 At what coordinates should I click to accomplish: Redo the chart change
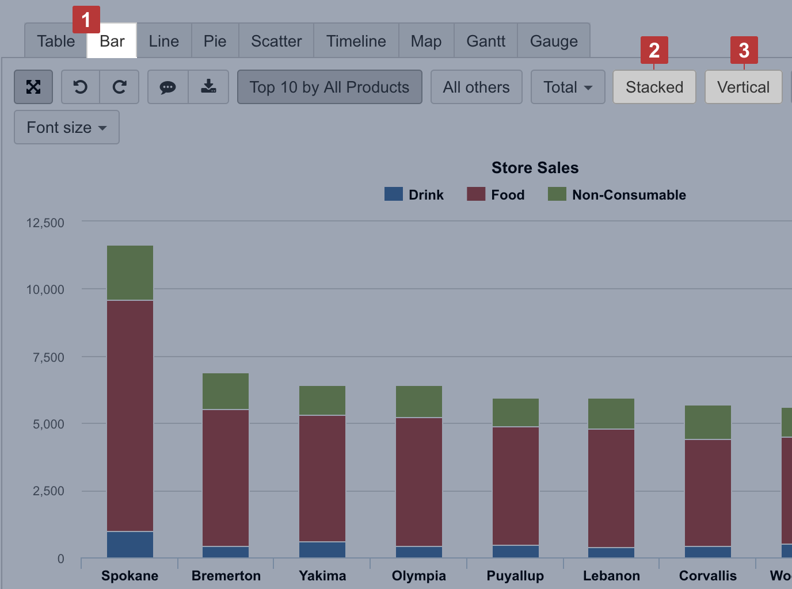click(119, 87)
